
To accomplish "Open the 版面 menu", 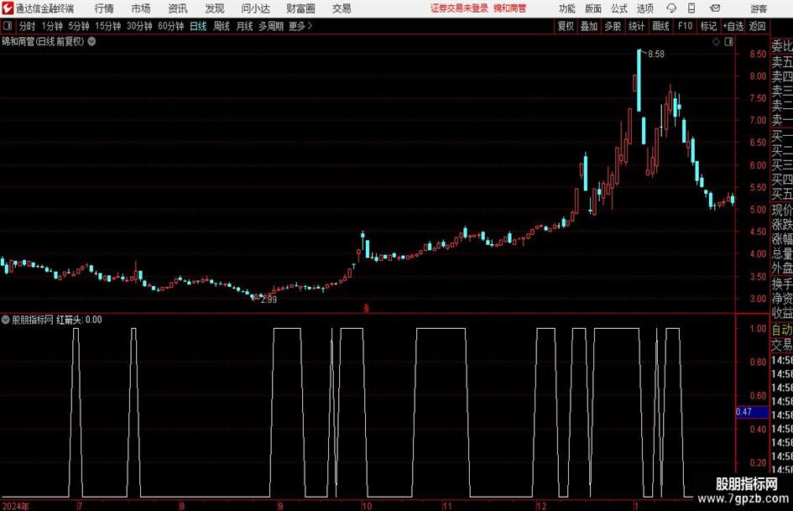I will tap(592, 8).
